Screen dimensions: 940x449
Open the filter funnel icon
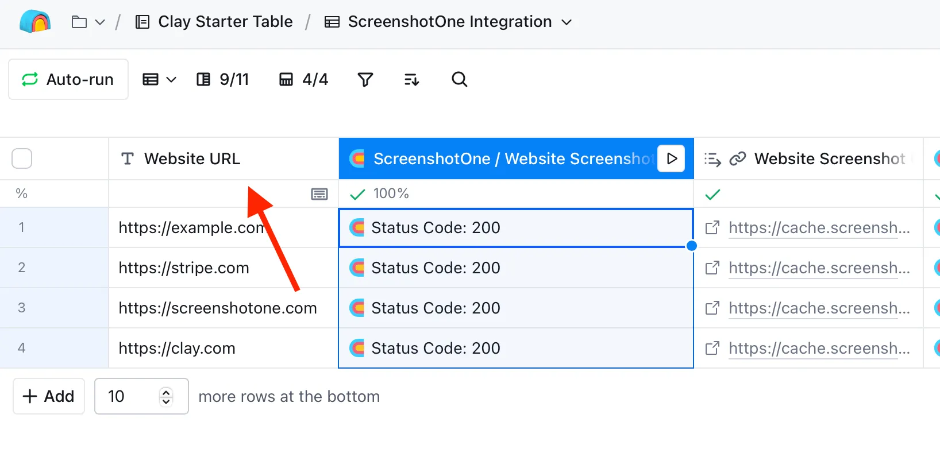tap(365, 79)
